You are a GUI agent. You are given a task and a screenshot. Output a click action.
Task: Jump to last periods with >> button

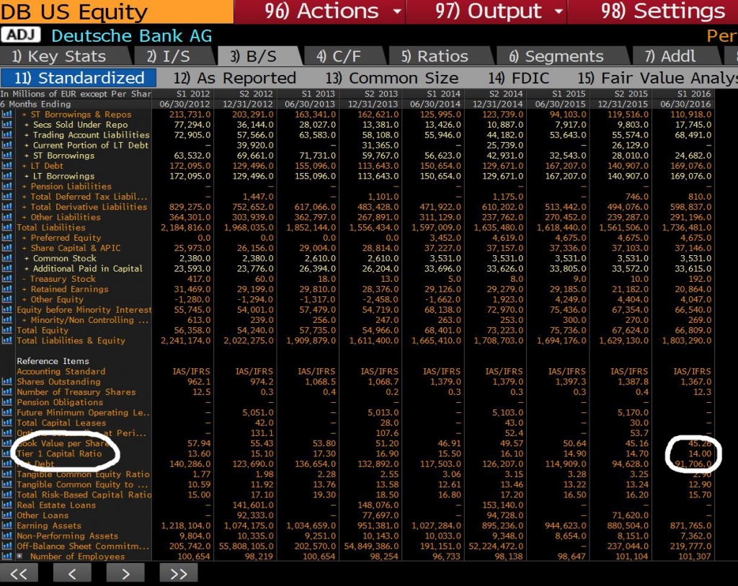pos(179,574)
